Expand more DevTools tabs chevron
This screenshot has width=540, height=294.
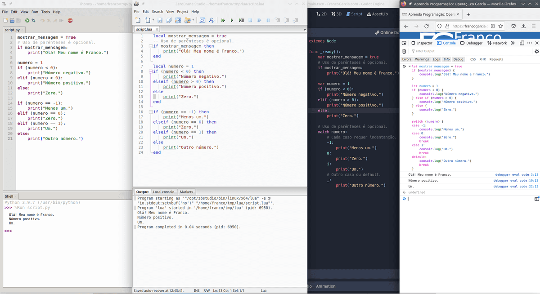pyautogui.click(x=513, y=43)
